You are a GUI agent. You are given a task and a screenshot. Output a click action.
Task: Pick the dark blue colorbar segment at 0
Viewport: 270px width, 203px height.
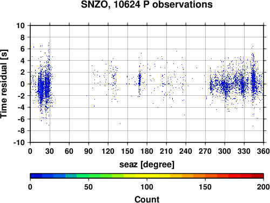point(36,176)
